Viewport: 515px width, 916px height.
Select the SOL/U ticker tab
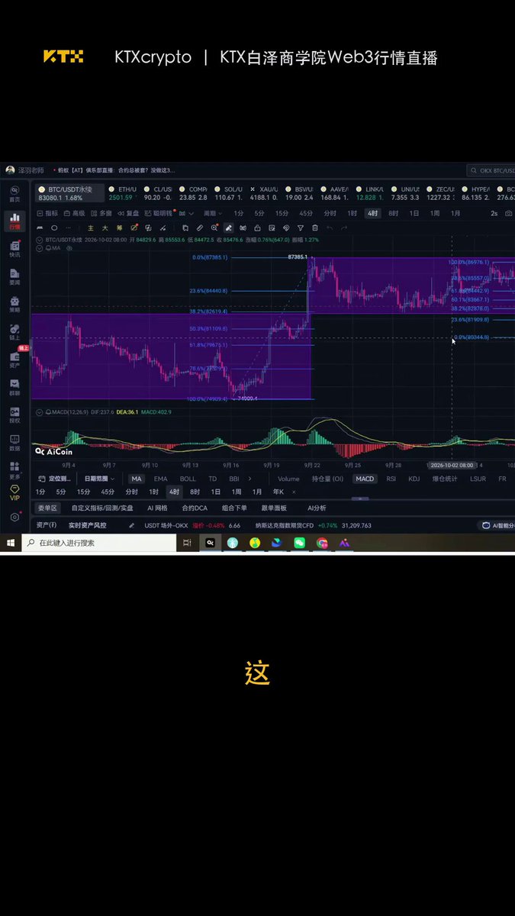click(x=227, y=193)
